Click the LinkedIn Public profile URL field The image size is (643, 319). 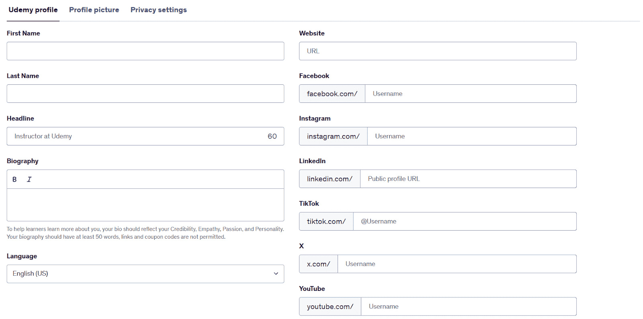click(x=468, y=179)
